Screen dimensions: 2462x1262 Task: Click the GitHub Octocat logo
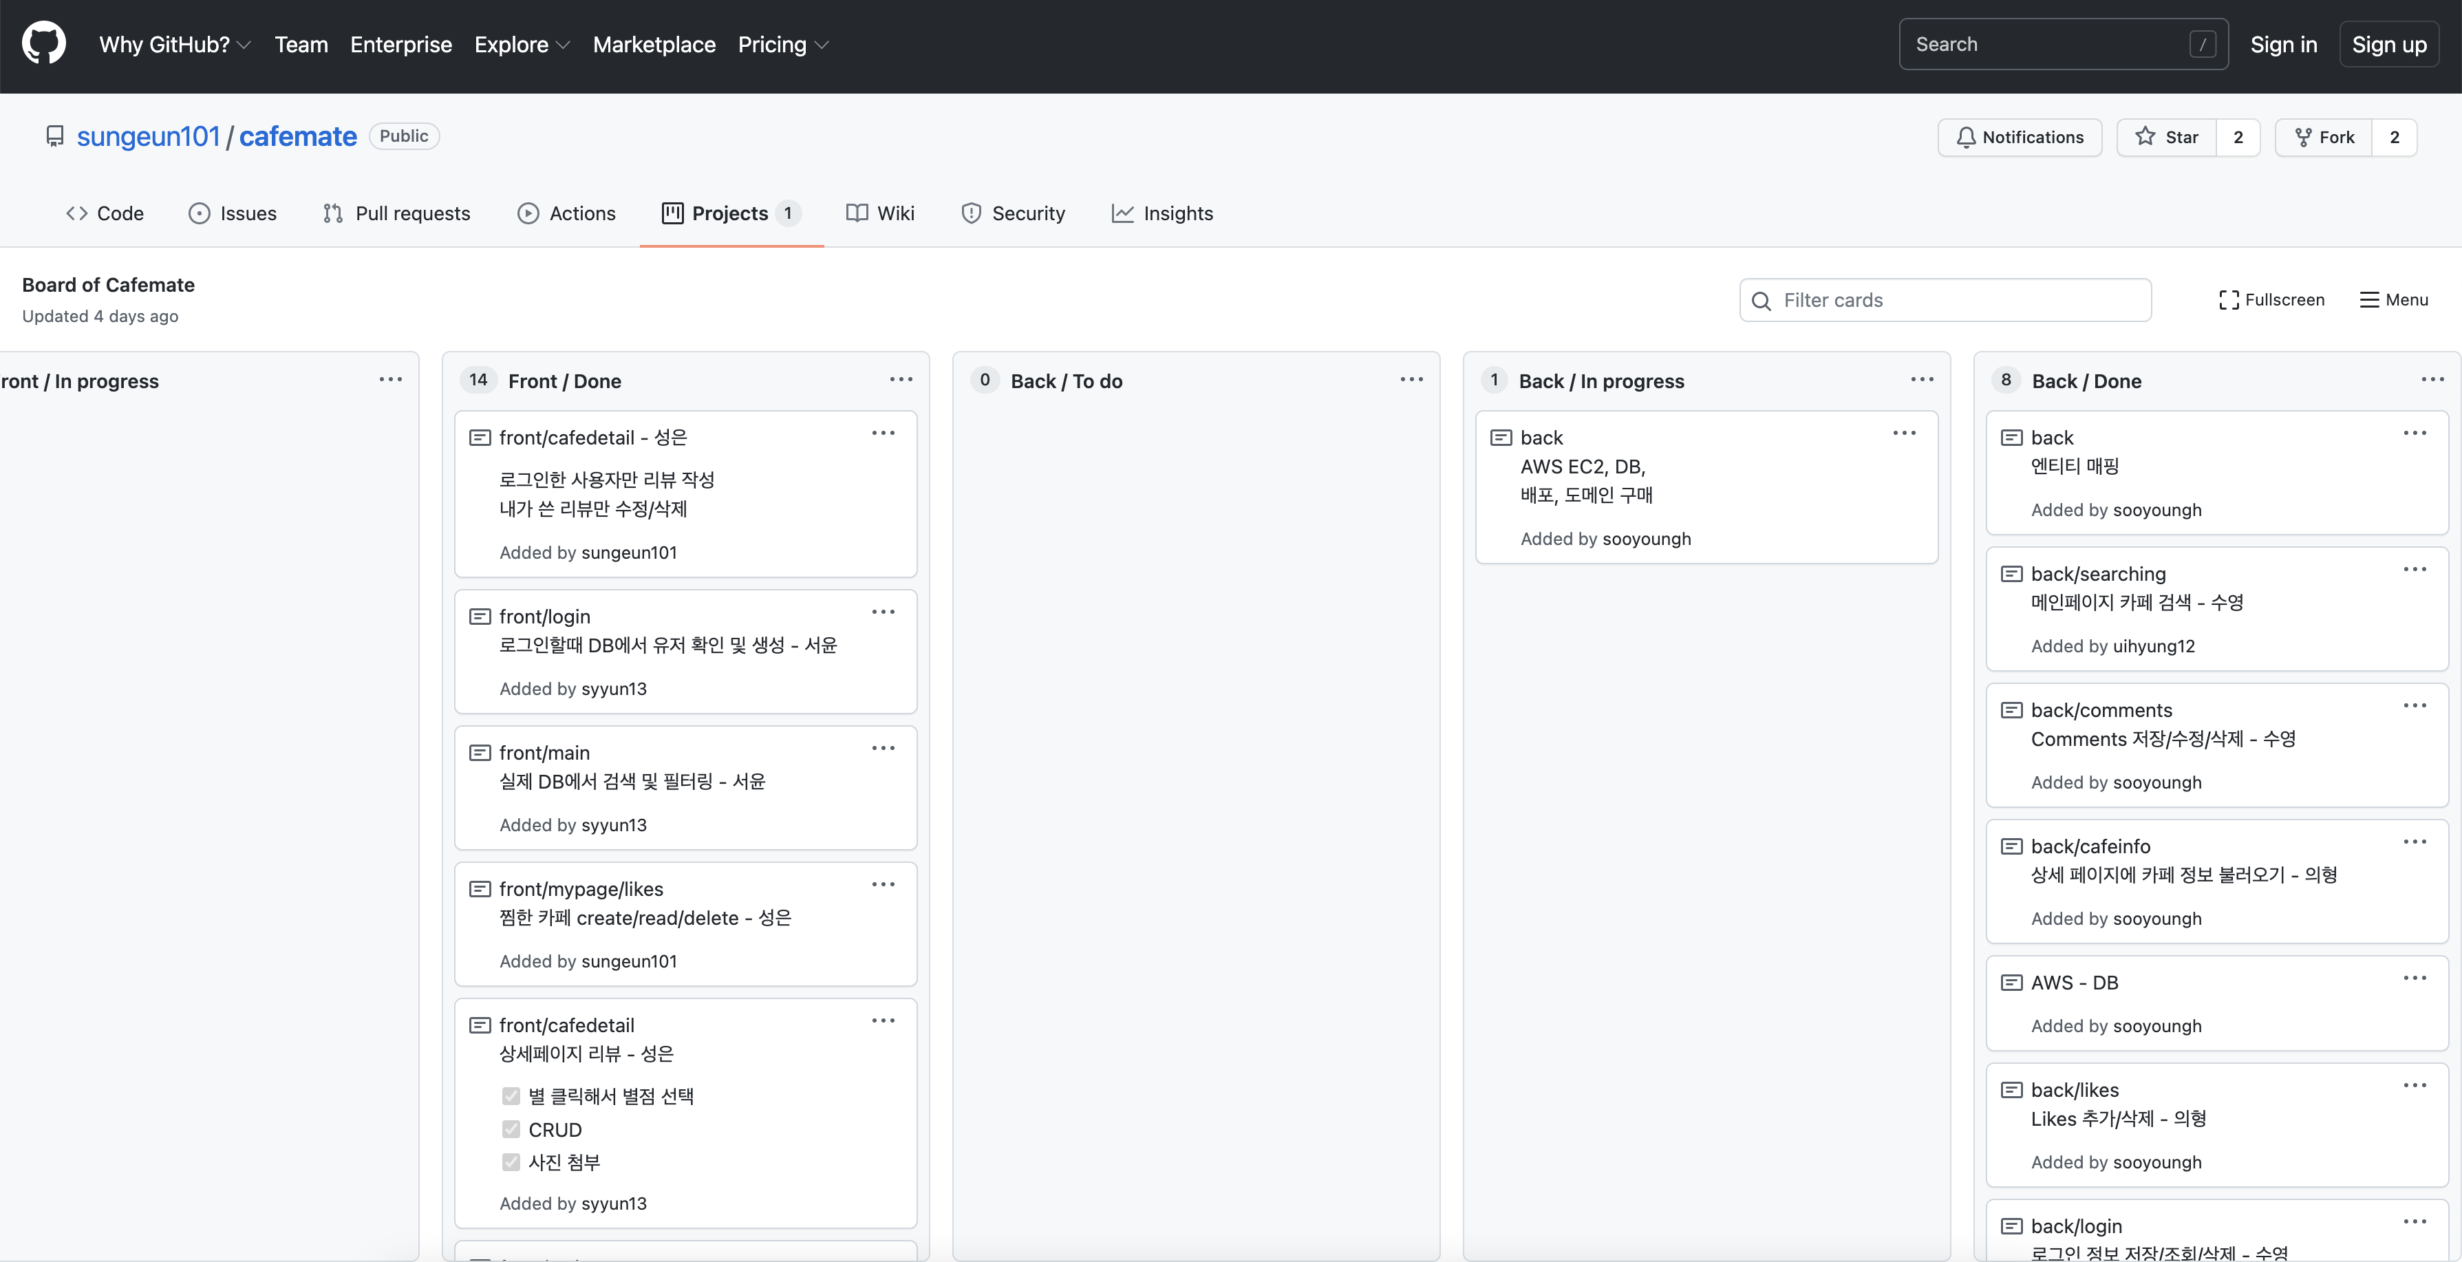(x=44, y=44)
